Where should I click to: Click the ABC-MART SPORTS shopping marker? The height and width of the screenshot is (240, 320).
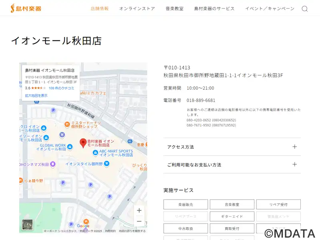(x=95, y=152)
